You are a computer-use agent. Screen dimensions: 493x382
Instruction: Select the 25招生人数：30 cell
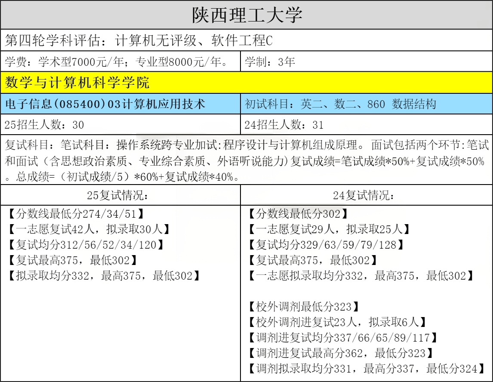[x=44, y=125]
